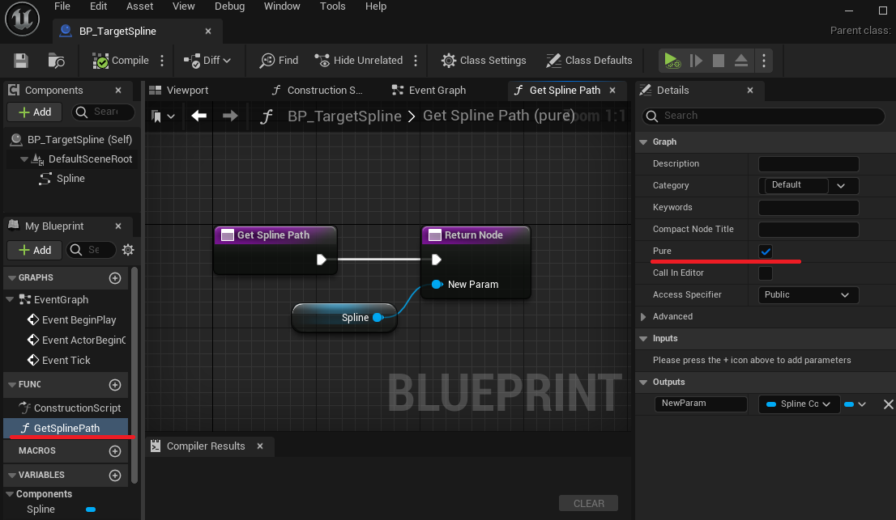
Task: Click the Stop simulation square icon
Action: (x=719, y=61)
